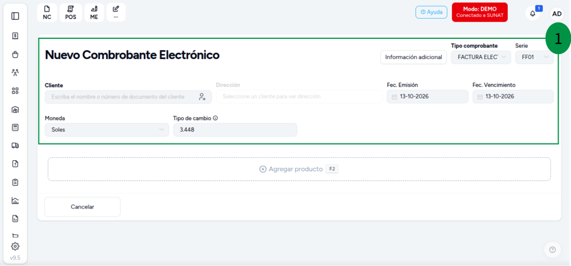
Task: Open the customers group sidebar icon
Action: point(15,73)
